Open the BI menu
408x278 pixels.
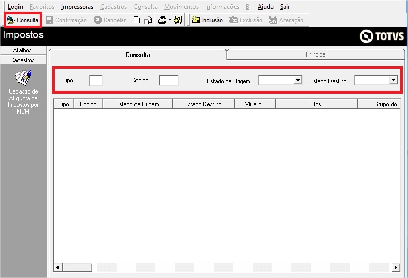tap(248, 7)
